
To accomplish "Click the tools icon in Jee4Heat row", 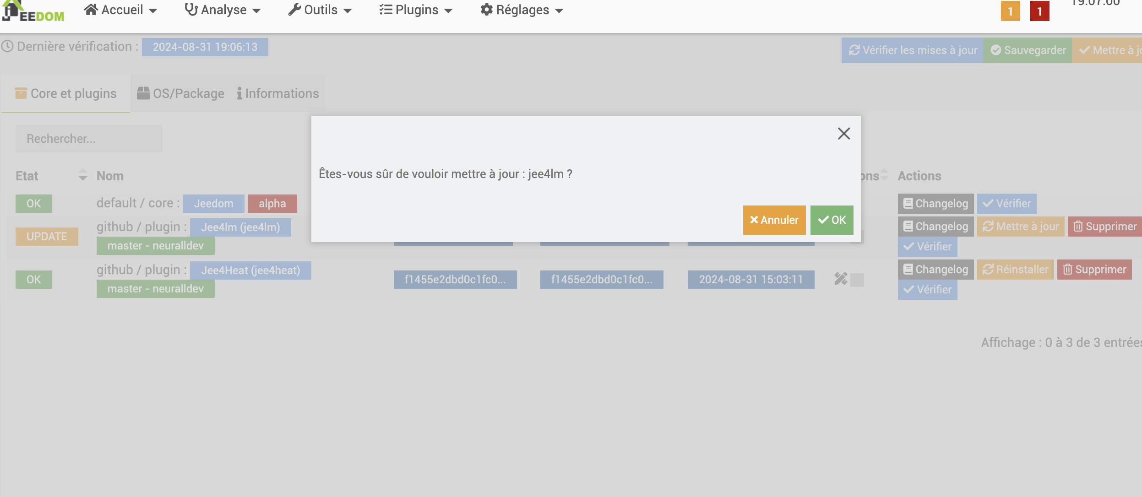I will [x=840, y=279].
